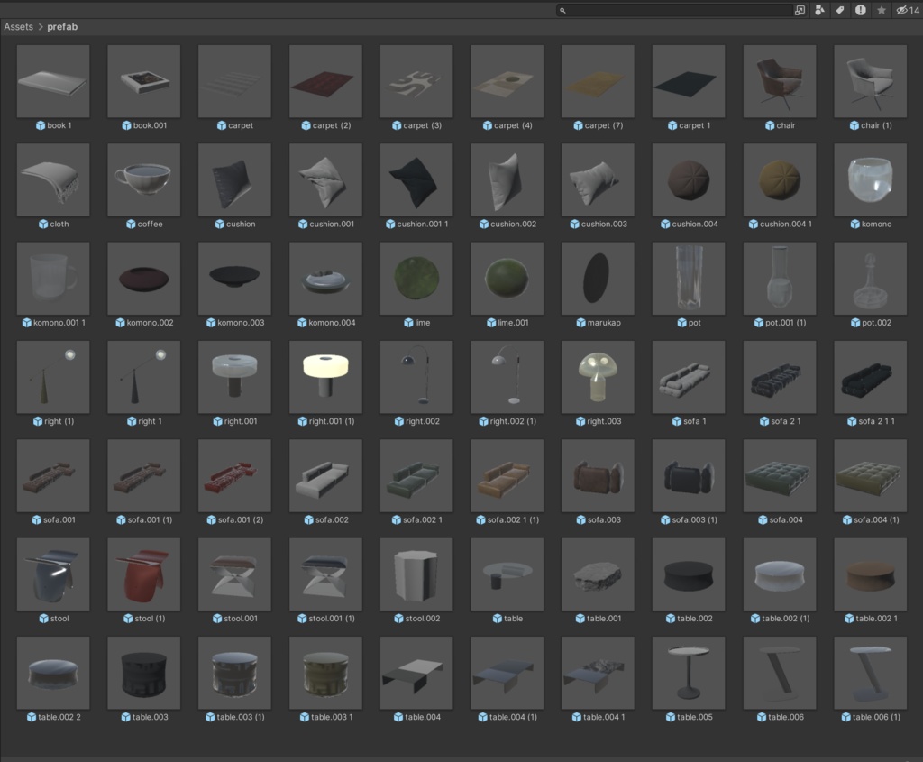923x762 pixels.
Task: Select the red carpet (2) prefab
Action: [325, 81]
